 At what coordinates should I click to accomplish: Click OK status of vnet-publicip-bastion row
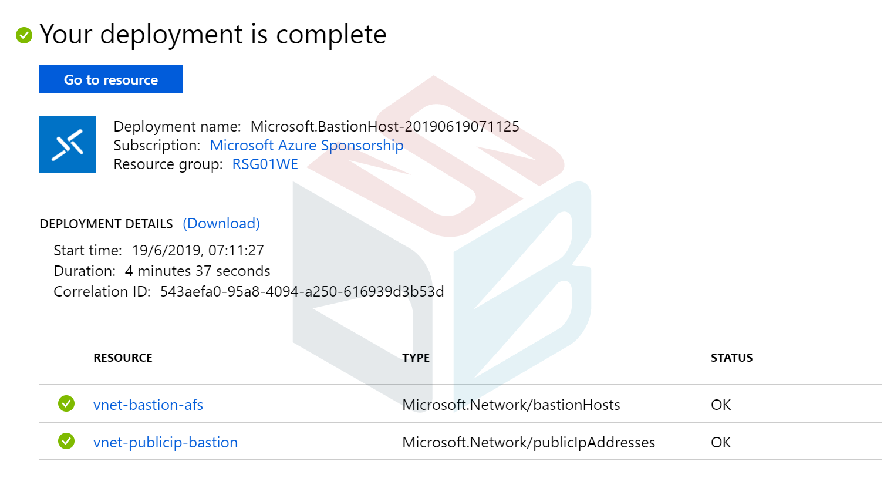(721, 442)
